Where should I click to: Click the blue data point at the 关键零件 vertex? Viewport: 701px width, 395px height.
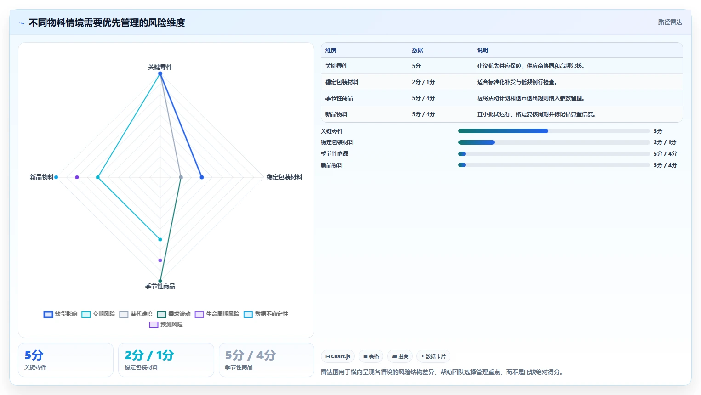coord(160,73)
